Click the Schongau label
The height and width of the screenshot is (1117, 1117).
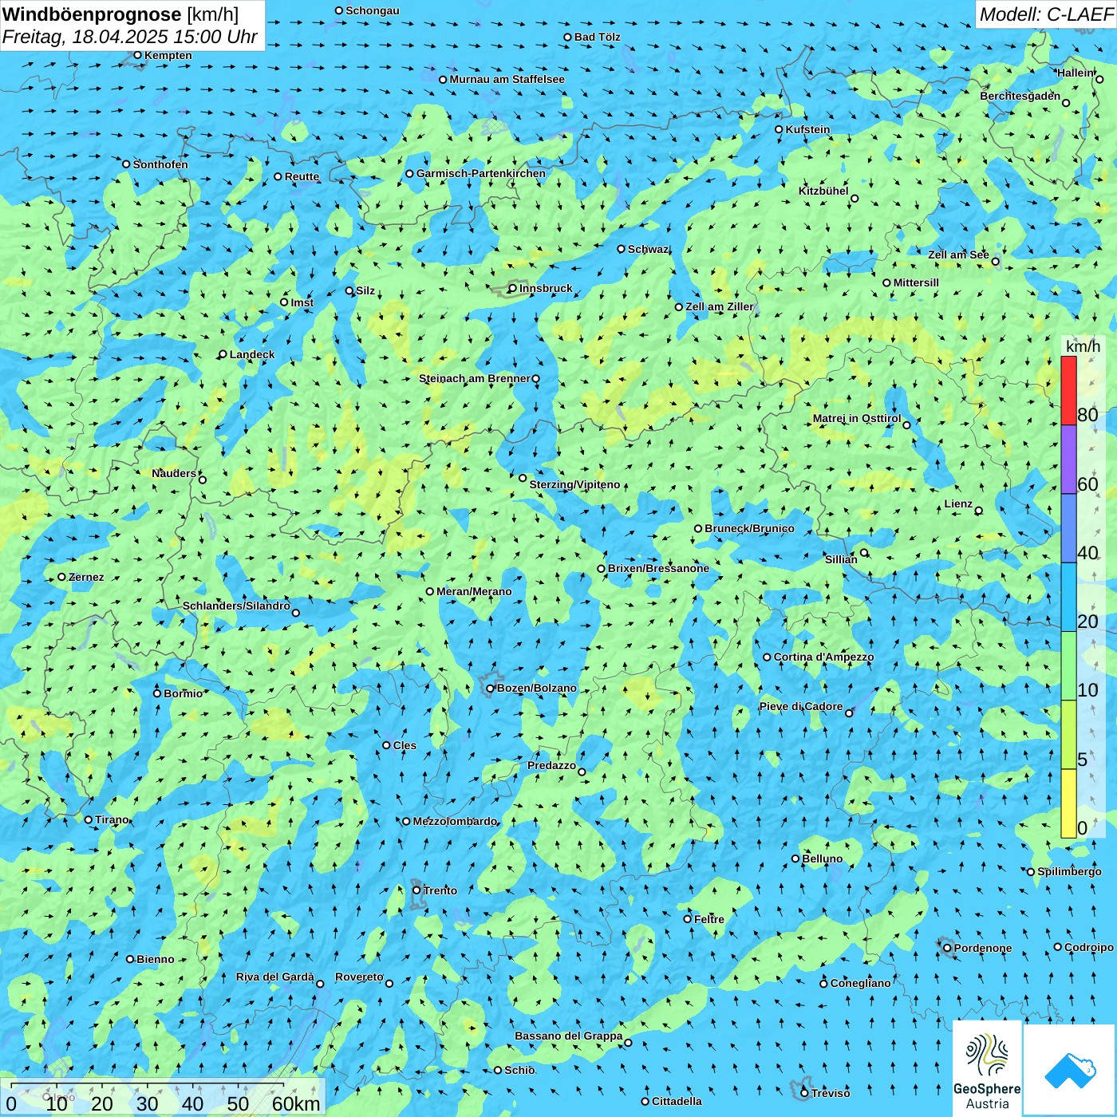pos(373,11)
